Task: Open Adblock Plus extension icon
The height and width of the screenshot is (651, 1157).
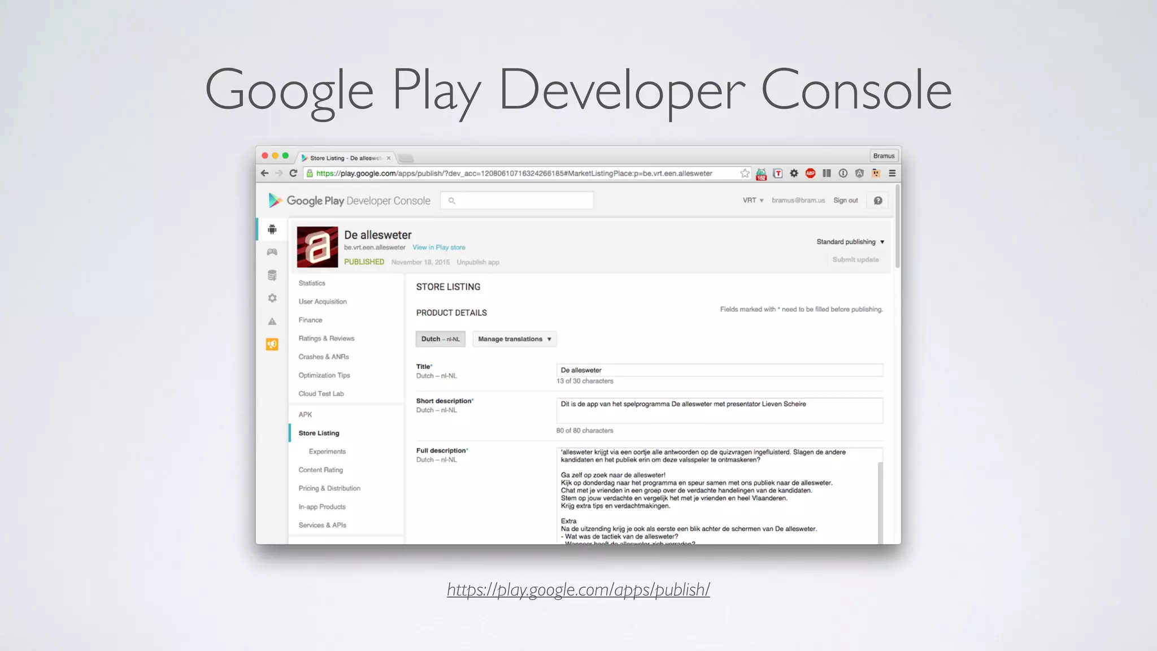Action: point(810,173)
